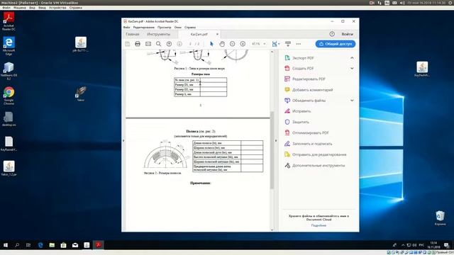The image size is (454, 255).
Task: Open the action center notifications icon
Action: (446, 245)
